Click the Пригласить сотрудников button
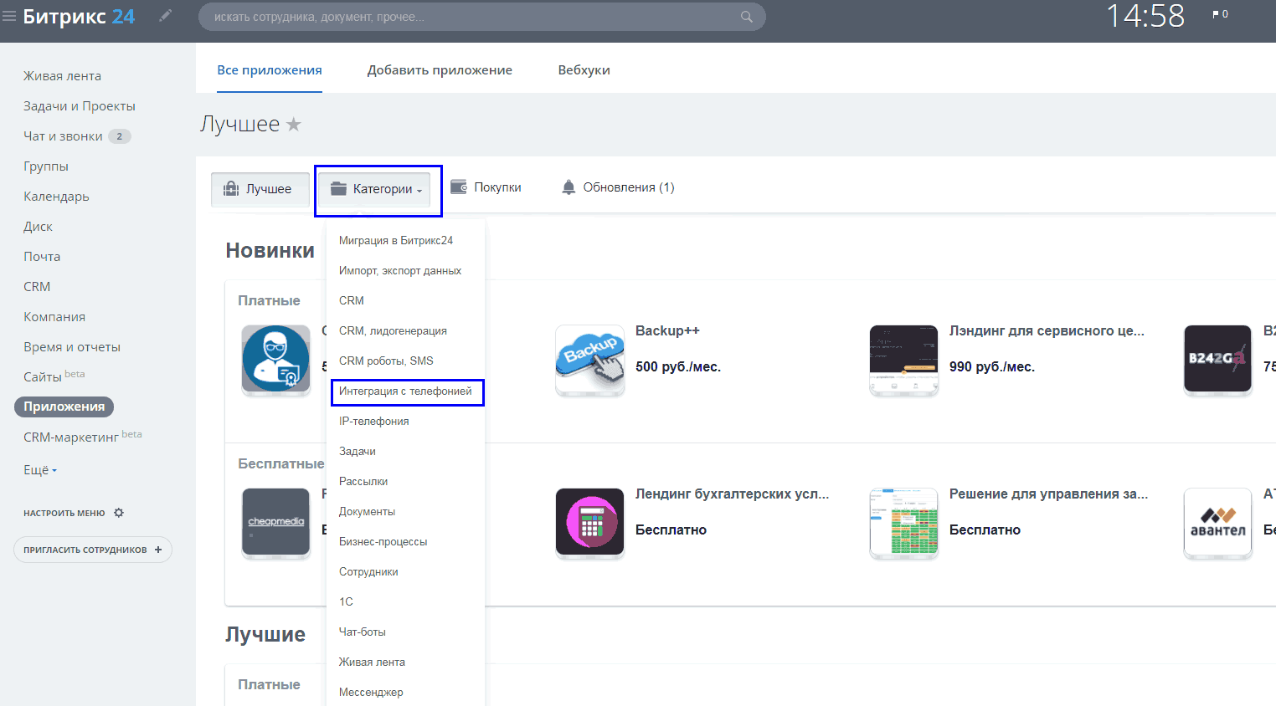The height and width of the screenshot is (706, 1276). click(x=92, y=550)
